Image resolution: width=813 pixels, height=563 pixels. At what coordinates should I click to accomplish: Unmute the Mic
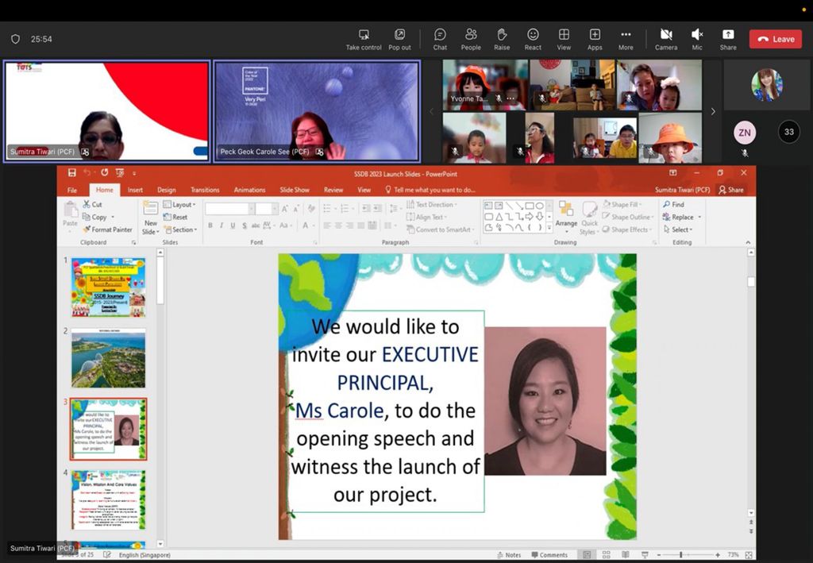click(697, 40)
